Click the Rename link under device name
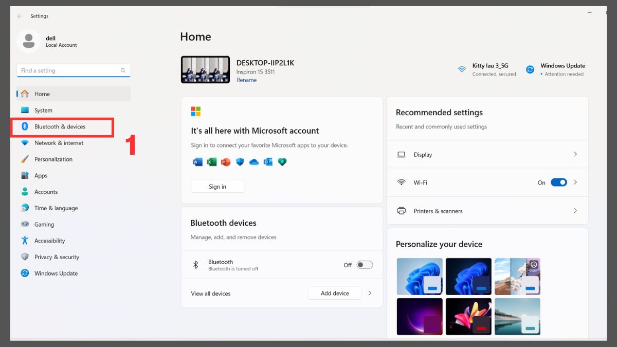Screen dimensions: 617x347 (246, 80)
